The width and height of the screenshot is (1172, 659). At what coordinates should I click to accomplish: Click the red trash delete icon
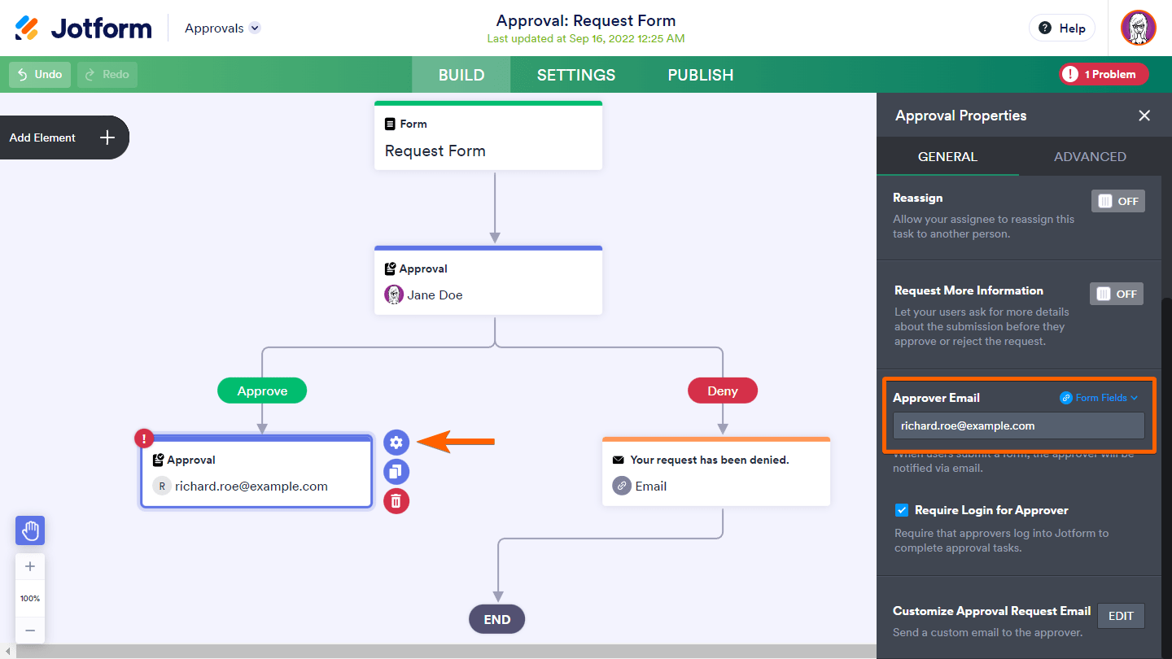[x=396, y=500]
